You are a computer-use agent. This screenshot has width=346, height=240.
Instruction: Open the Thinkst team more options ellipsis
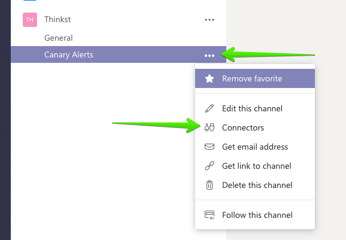click(x=210, y=20)
